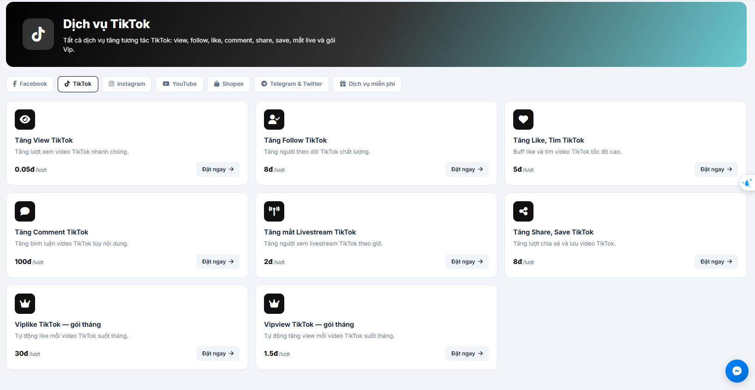Order Vipview TikTok with Đặt ngay
The image size is (755, 390).
tap(467, 354)
